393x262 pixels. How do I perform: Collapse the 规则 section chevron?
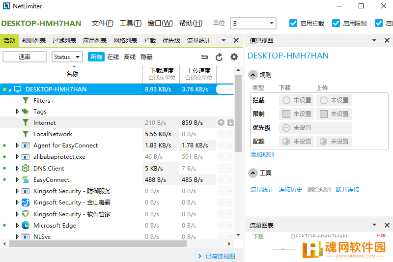point(253,75)
